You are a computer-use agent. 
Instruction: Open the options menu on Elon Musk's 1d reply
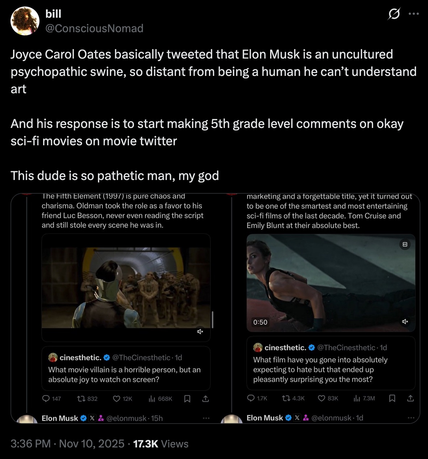pyautogui.click(x=411, y=418)
